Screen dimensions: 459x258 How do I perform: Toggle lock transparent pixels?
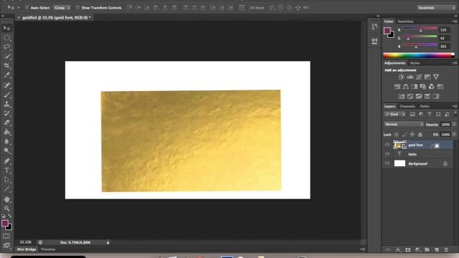click(x=397, y=135)
